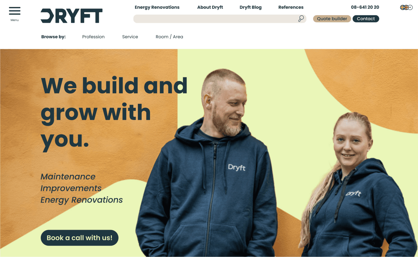Expand the Service browse filter
Viewport: 418px width, 257px height.
130,37
